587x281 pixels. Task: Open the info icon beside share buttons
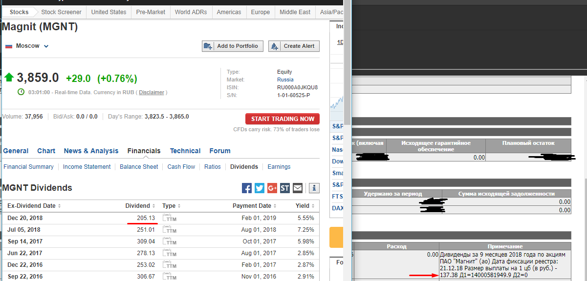[314, 188]
